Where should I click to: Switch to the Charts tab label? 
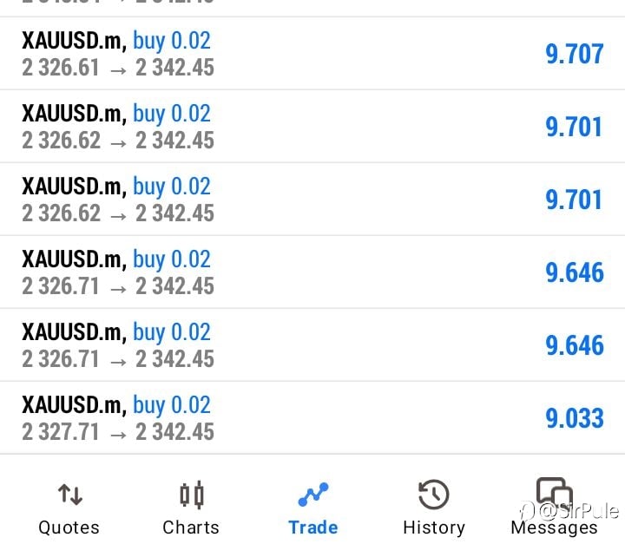click(191, 528)
